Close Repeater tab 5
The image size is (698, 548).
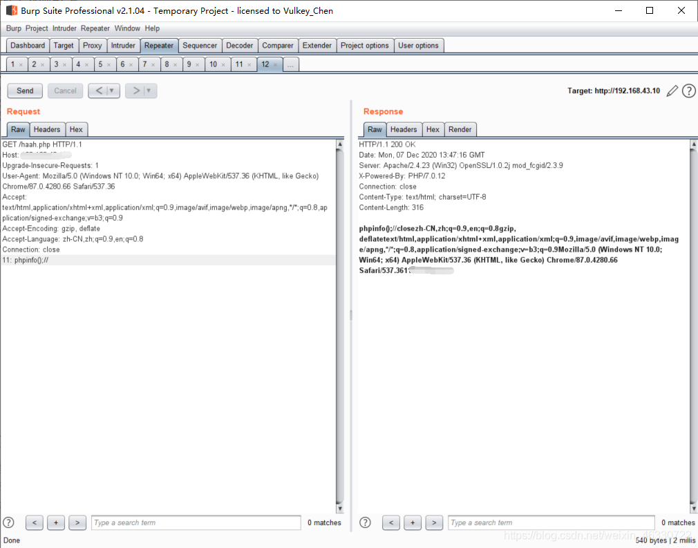coord(109,65)
